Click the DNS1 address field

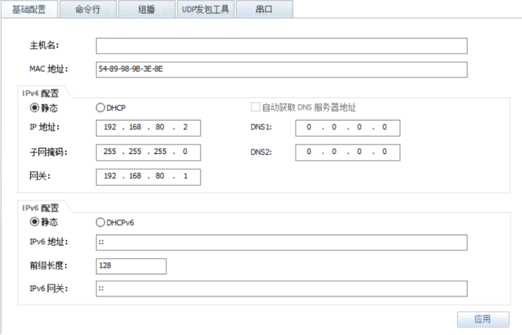348,128
